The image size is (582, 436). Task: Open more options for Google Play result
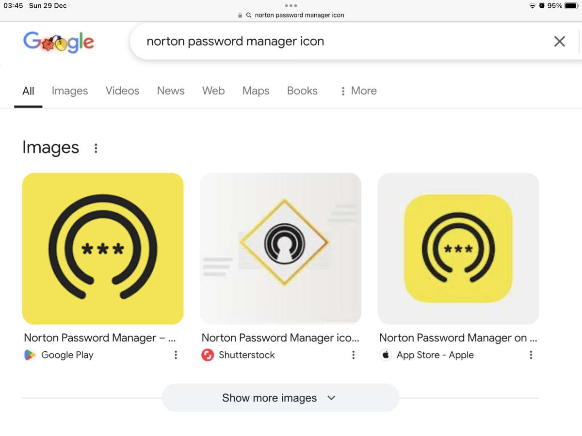[x=176, y=355]
